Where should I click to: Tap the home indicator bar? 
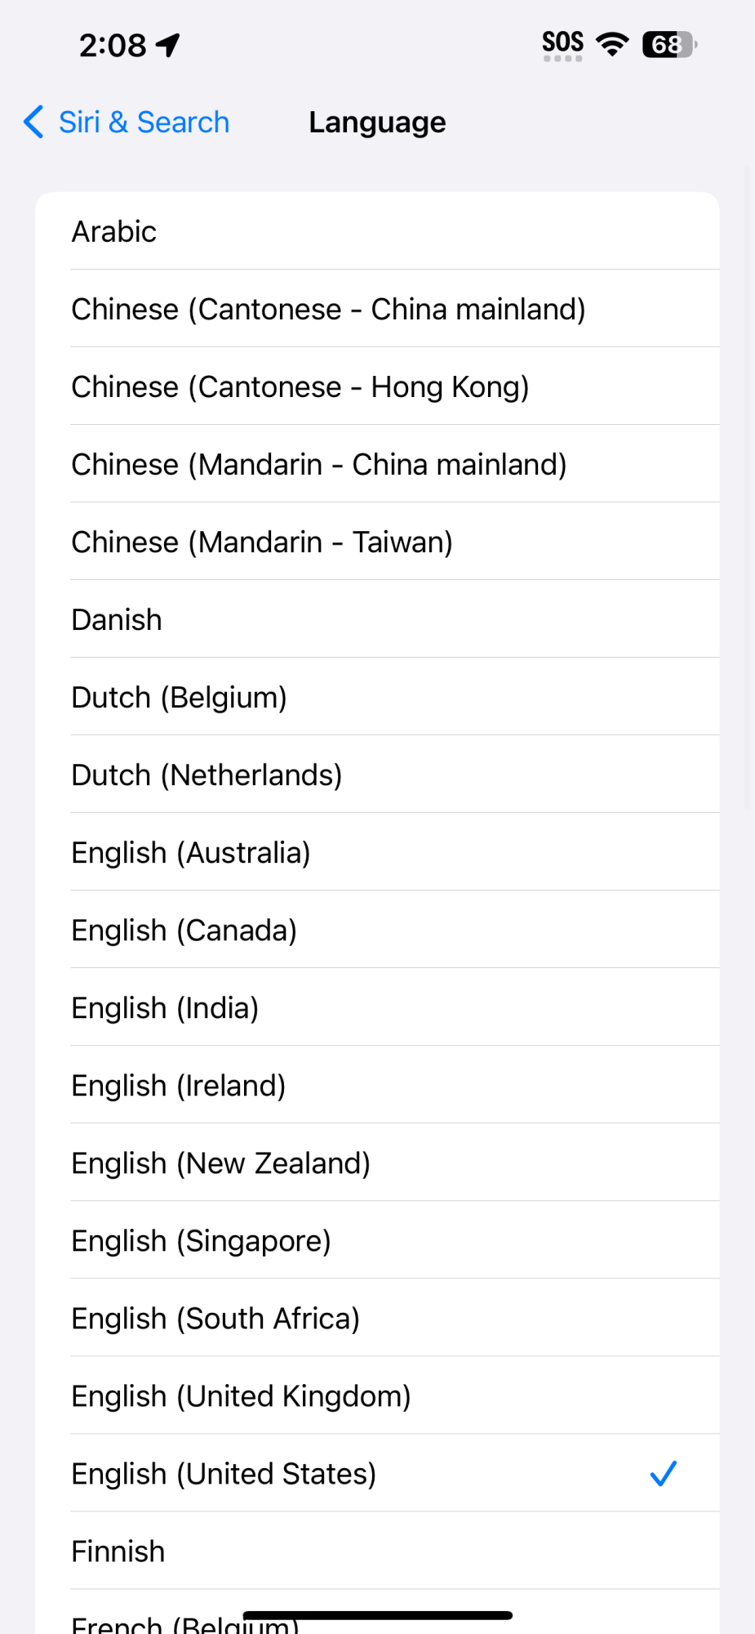click(377, 1615)
